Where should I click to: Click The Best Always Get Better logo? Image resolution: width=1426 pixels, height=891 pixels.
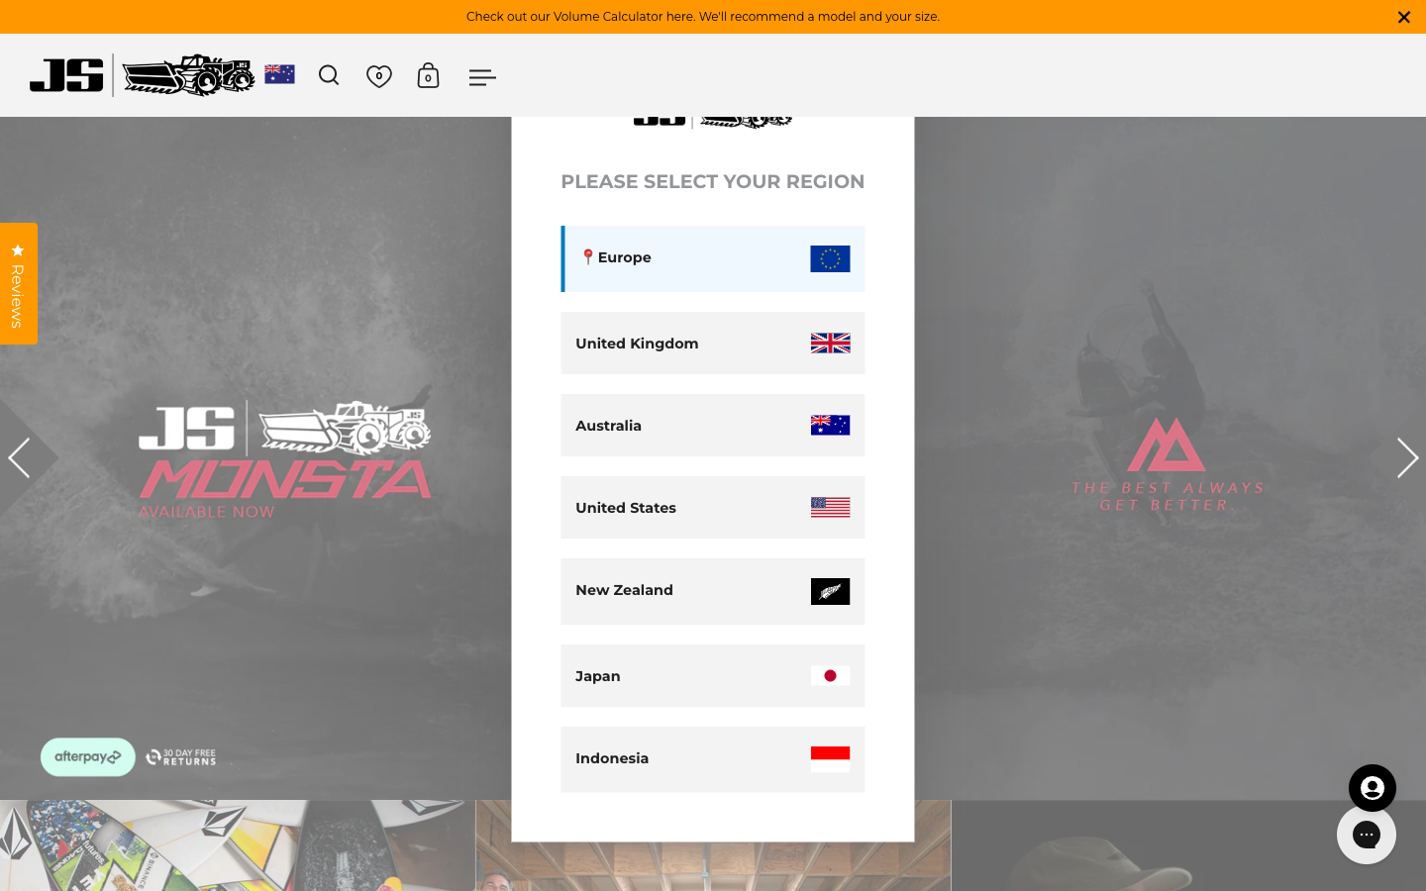pyautogui.click(x=1167, y=463)
